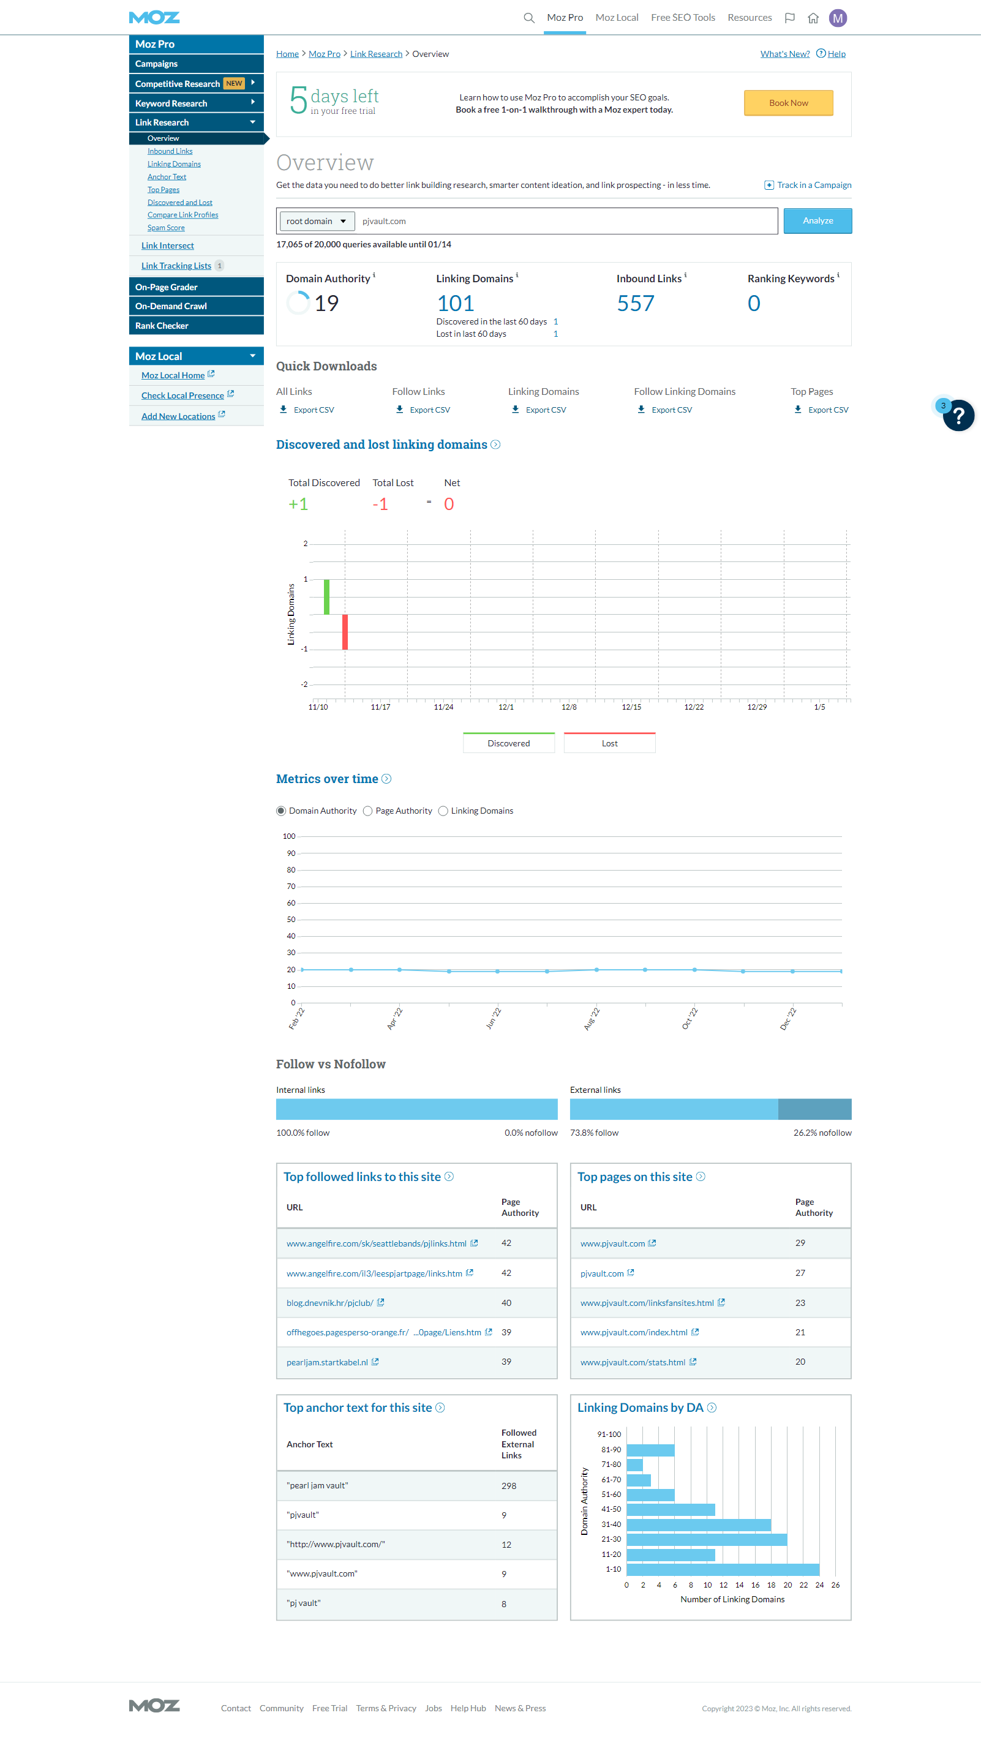Open the Anchor Text sidebar link

[167, 177]
